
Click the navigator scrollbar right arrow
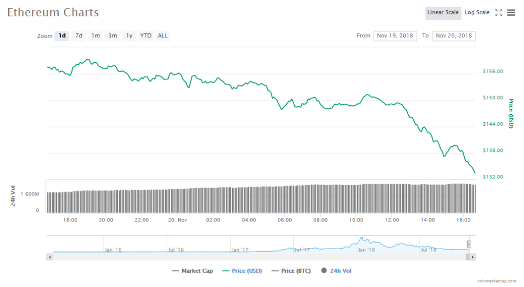pyautogui.click(x=472, y=257)
